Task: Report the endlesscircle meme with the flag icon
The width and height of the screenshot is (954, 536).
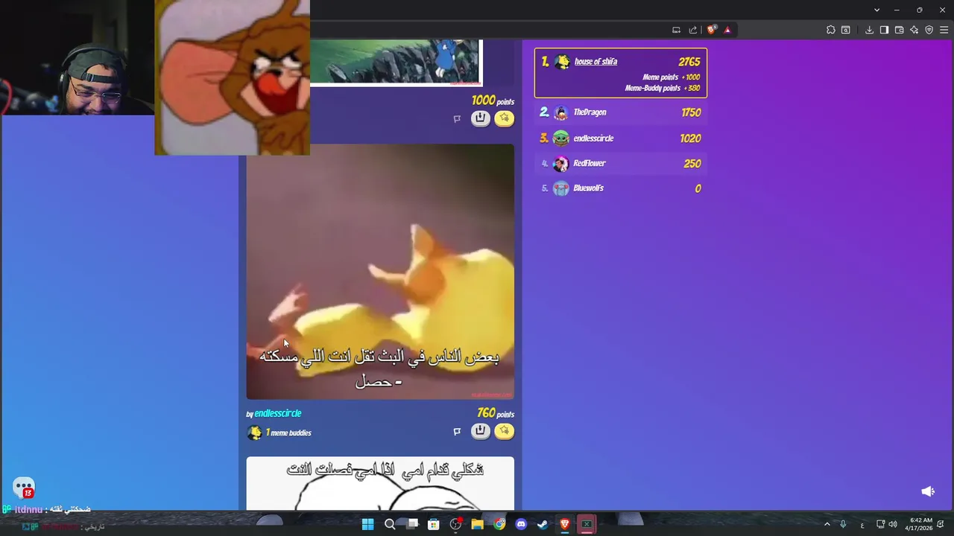Action: [457, 431]
